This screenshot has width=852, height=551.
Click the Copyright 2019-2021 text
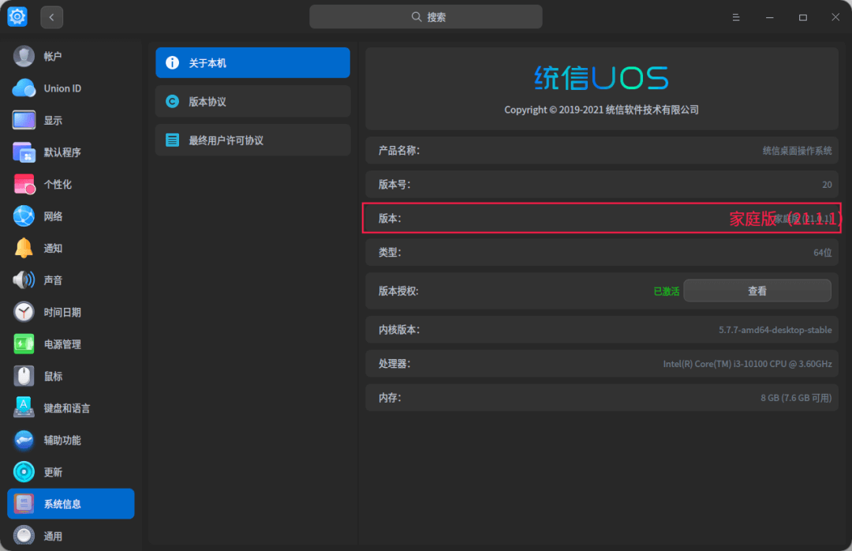click(x=601, y=110)
